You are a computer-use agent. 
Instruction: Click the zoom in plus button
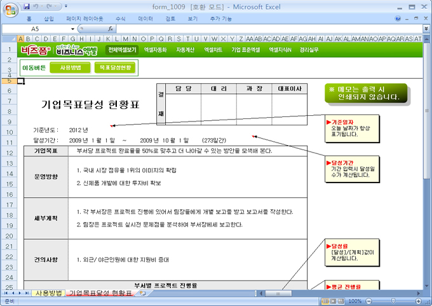point(419,301)
